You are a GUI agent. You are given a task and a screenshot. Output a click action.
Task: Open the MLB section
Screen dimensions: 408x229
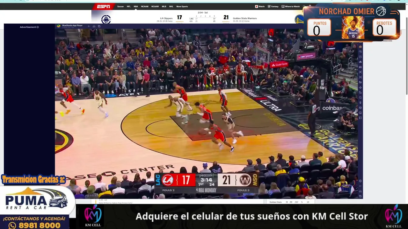click(164, 6)
